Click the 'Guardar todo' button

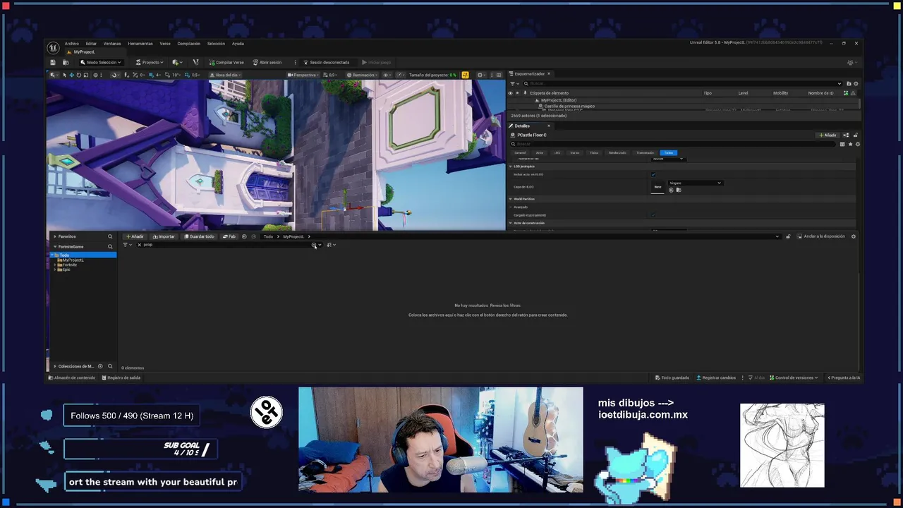pos(198,236)
